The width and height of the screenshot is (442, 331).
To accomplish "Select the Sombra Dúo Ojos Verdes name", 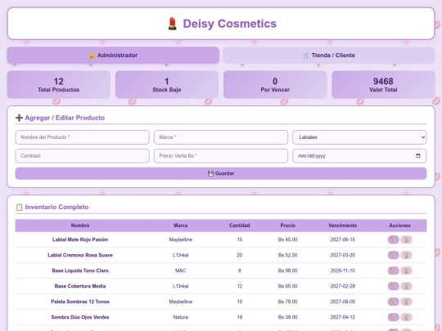I will (x=80, y=317).
